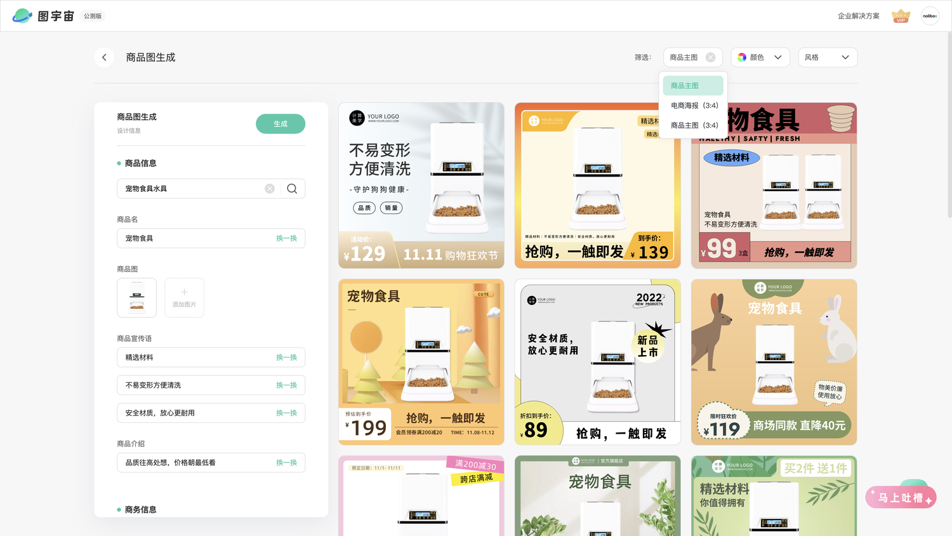The image size is (952, 536).
Task: Open the ¥199 宠物食具 tree-scene template
Action: pyautogui.click(x=421, y=362)
